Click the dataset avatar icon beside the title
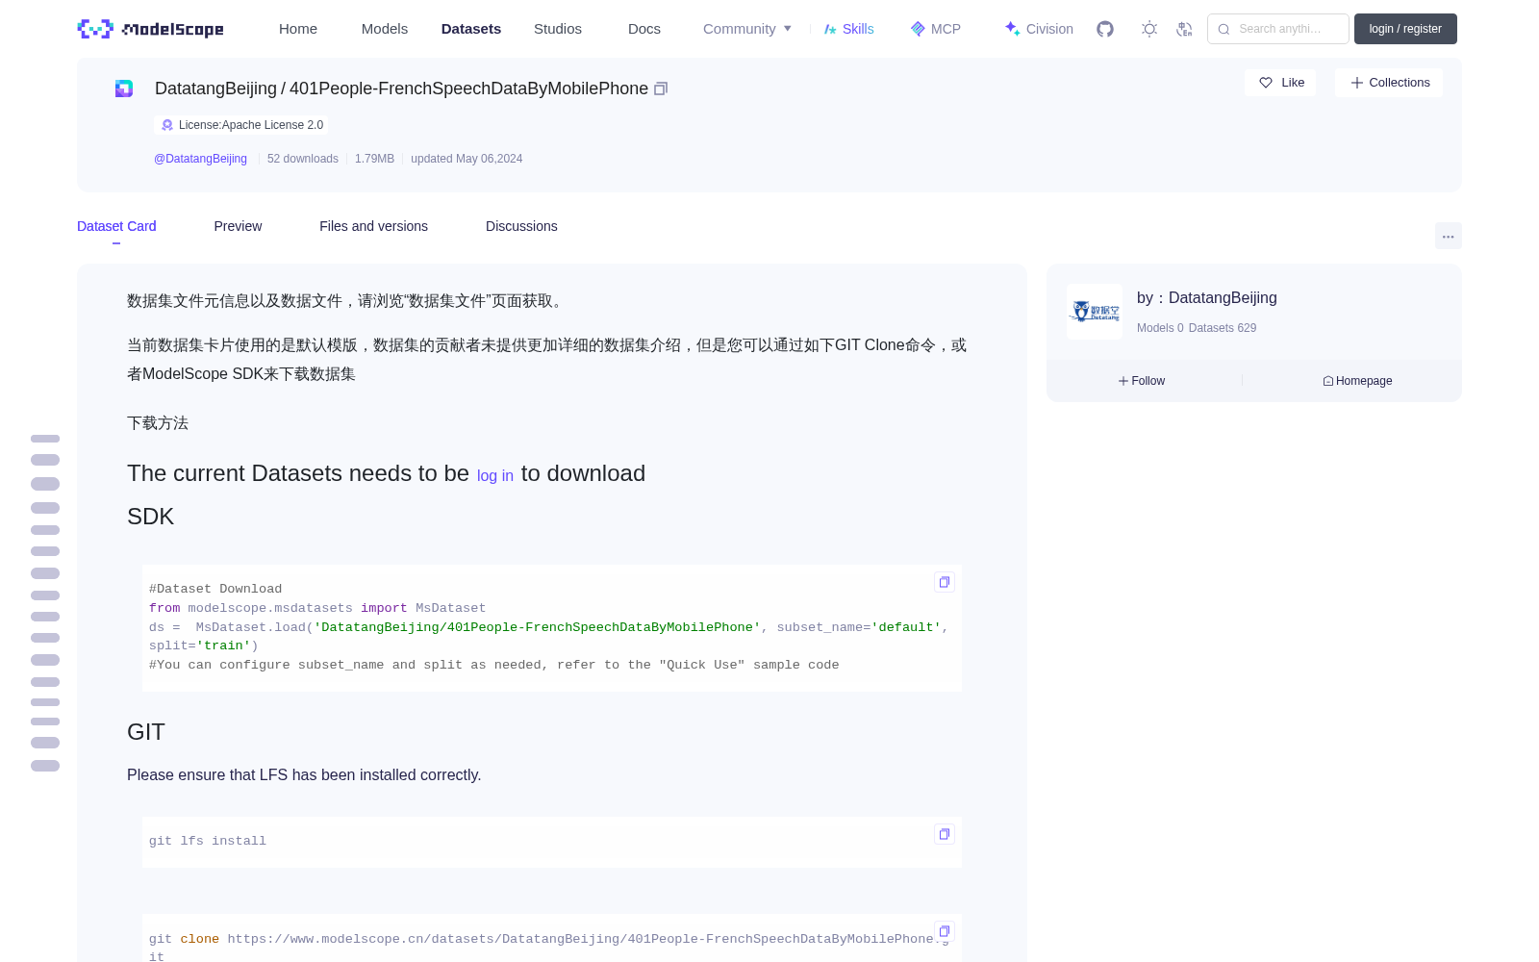 click(x=124, y=89)
